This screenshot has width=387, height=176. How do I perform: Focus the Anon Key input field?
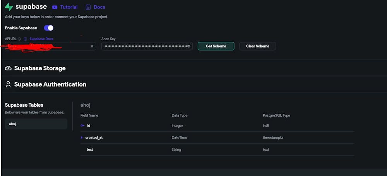(147, 46)
